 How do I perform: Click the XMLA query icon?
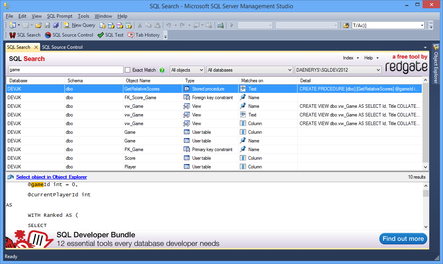129,26
